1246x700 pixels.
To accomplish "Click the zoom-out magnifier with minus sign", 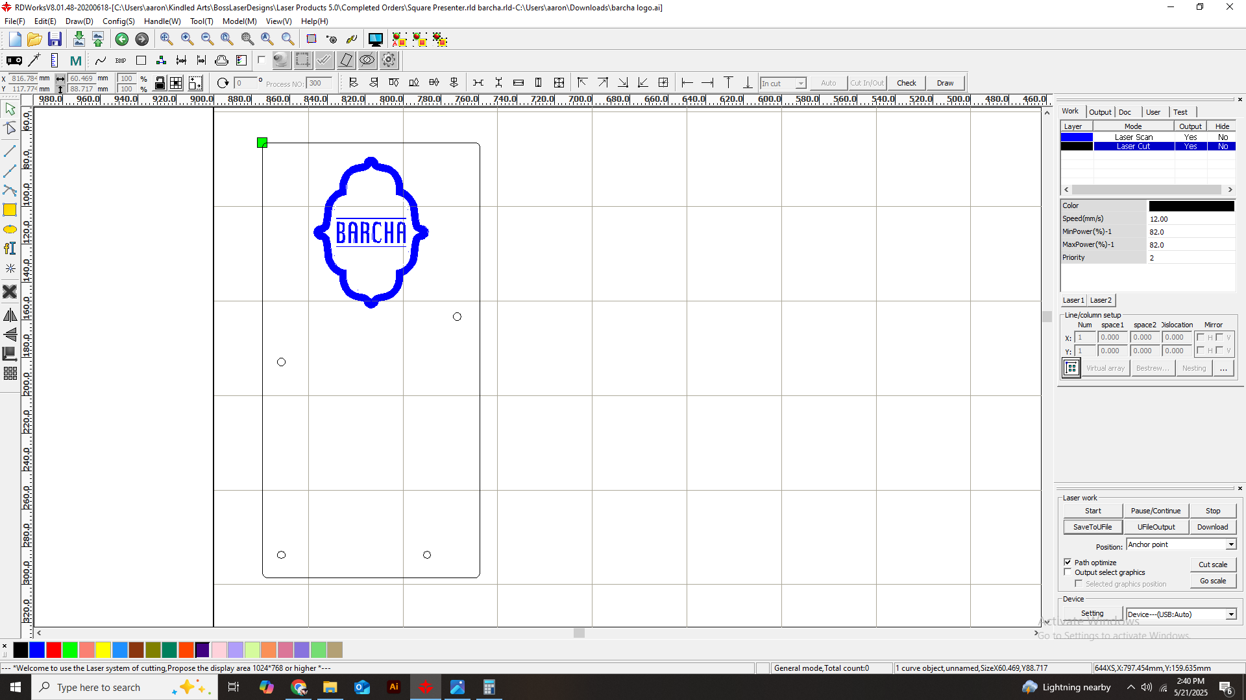I will 207,40.
